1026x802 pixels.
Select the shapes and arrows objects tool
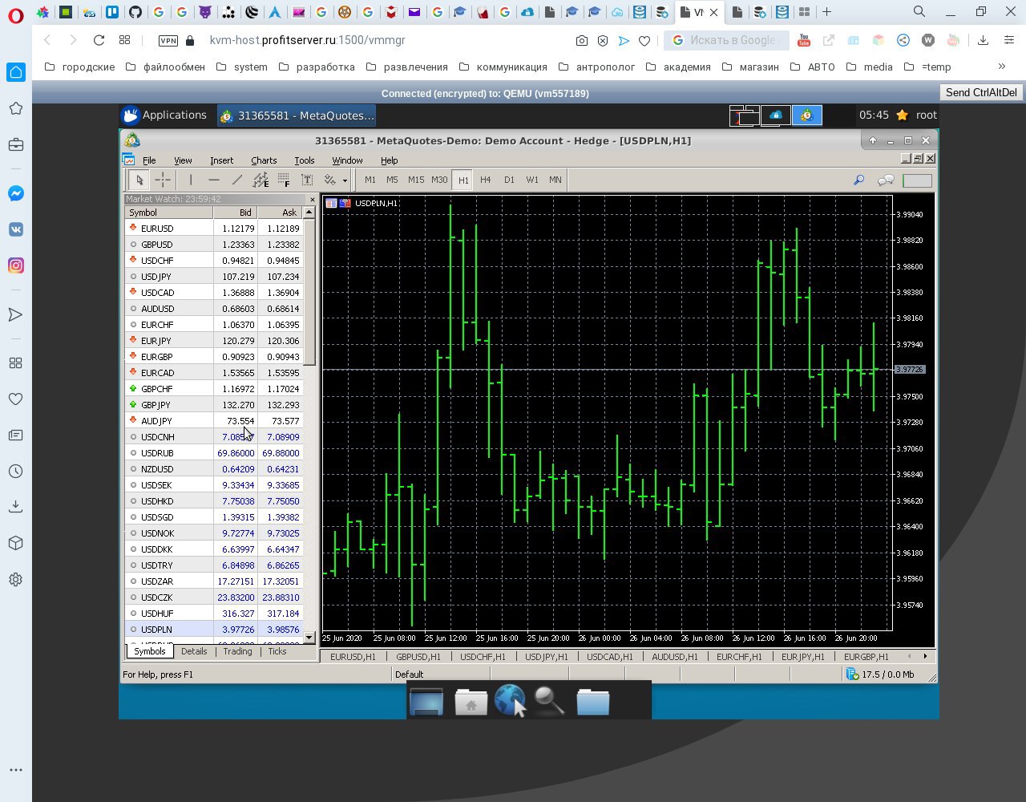point(329,180)
